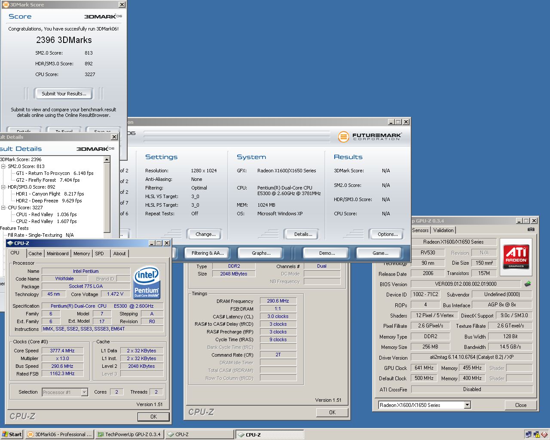Click the first CPU-Z taskbar button

[199, 434]
